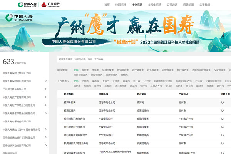
Task: Open the 投资管理岗 job listing
Action: (70, 110)
